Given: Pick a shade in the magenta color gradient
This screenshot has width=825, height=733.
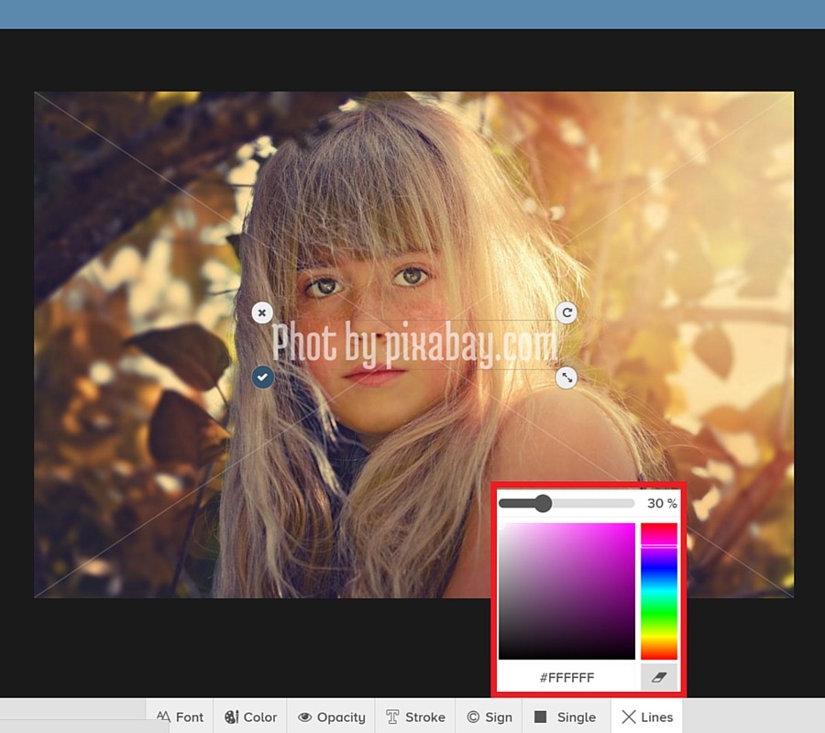Looking at the screenshot, I should click(566, 591).
